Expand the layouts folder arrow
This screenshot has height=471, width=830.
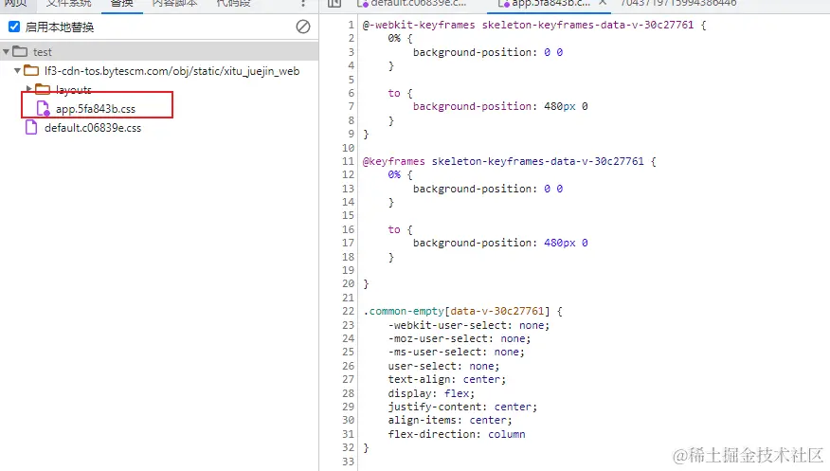29,89
